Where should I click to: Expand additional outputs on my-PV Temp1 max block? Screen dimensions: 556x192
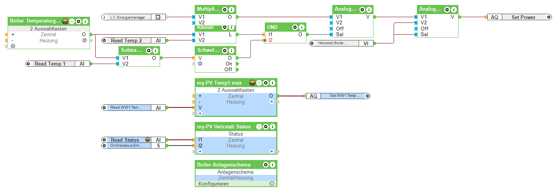click(272, 102)
